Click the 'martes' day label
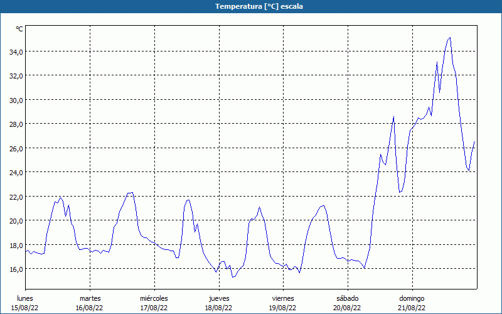502x314 pixels. pos(90,298)
